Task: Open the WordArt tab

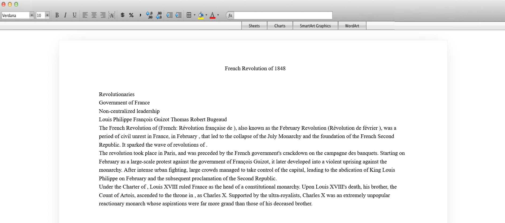Action: (352, 26)
